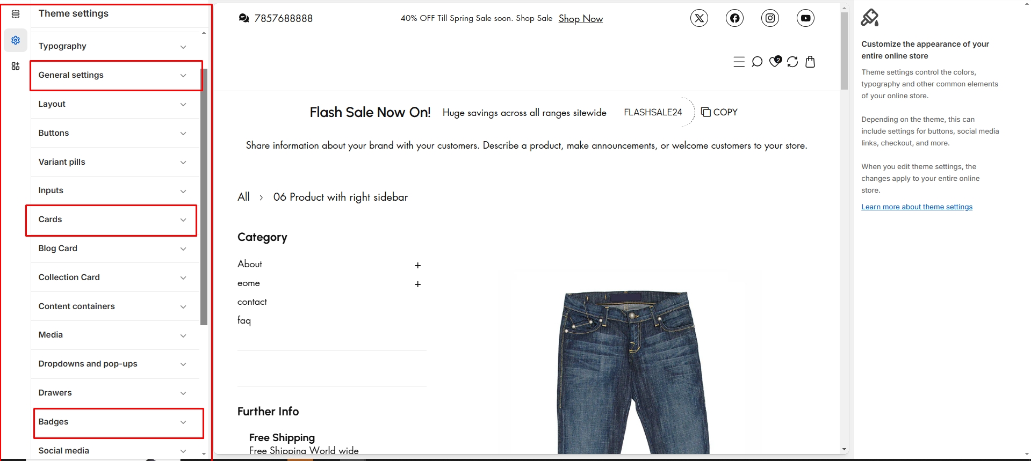This screenshot has height=461, width=1031.
Task: Open the hamburger menu icon in header
Action: pyautogui.click(x=739, y=62)
